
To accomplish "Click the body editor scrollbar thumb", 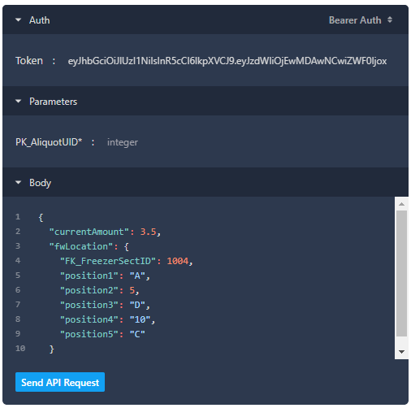I will point(401,273).
